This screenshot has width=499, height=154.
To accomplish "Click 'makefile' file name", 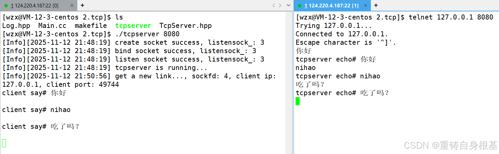I will 91,26.
